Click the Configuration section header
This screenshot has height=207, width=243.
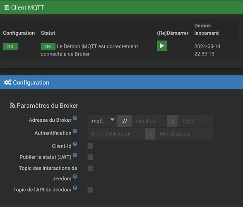[x=122, y=82]
